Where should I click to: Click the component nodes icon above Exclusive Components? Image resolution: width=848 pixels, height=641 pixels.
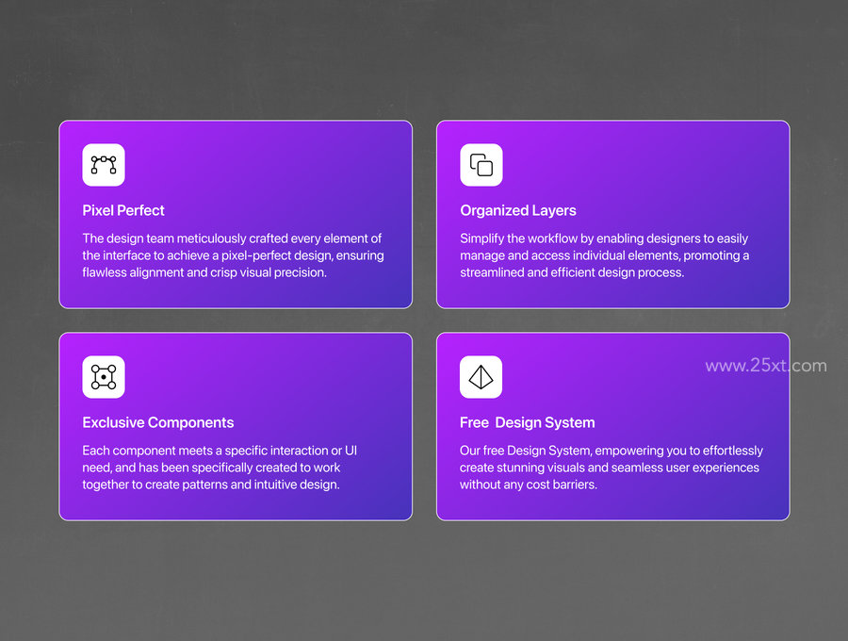click(104, 377)
